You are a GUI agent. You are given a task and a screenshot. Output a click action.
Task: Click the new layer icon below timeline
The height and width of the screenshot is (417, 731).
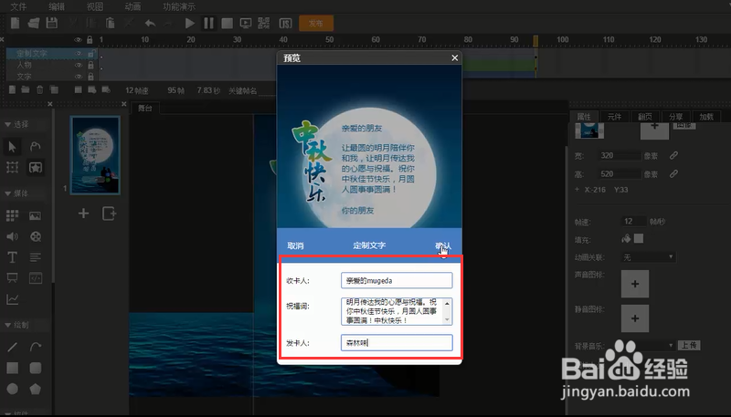(12, 89)
